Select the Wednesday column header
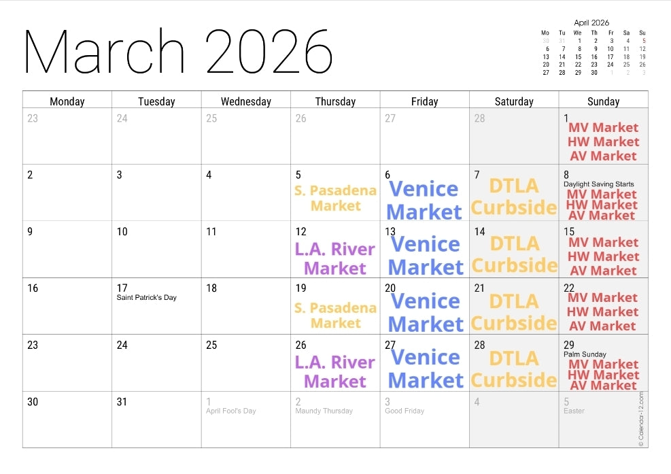Viewport: 671px width, 474px height. (x=246, y=101)
